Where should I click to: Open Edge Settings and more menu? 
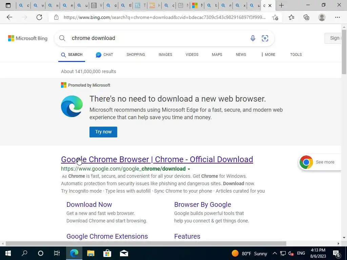coord(337,17)
